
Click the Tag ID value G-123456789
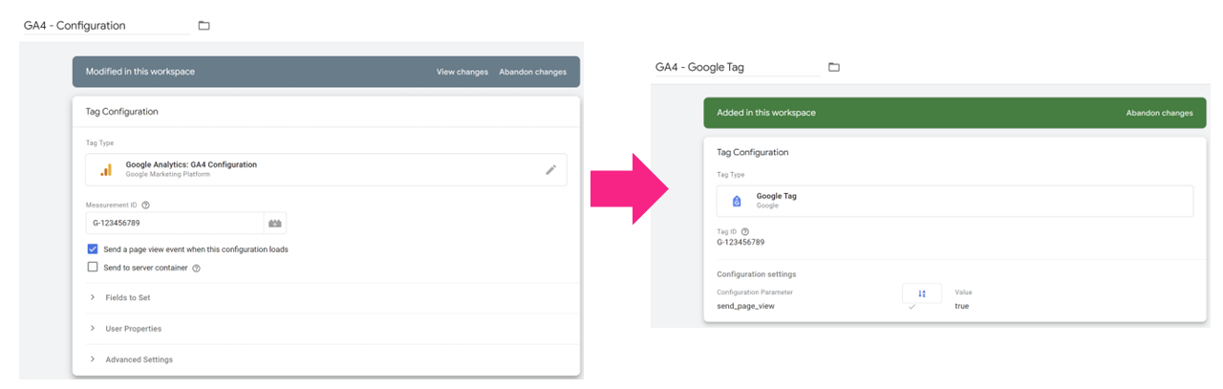740,243
